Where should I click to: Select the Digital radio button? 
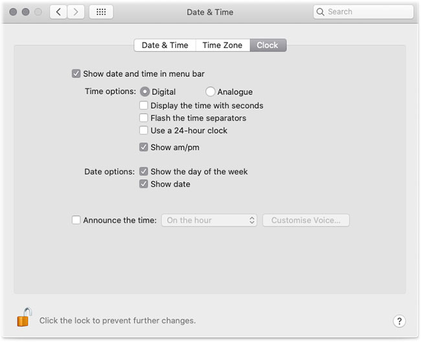[x=144, y=92]
